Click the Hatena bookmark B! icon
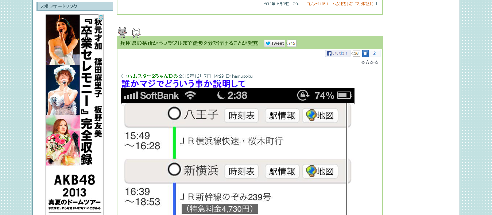Image resolution: width=492 pixels, height=215 pixels. (365, 53)
